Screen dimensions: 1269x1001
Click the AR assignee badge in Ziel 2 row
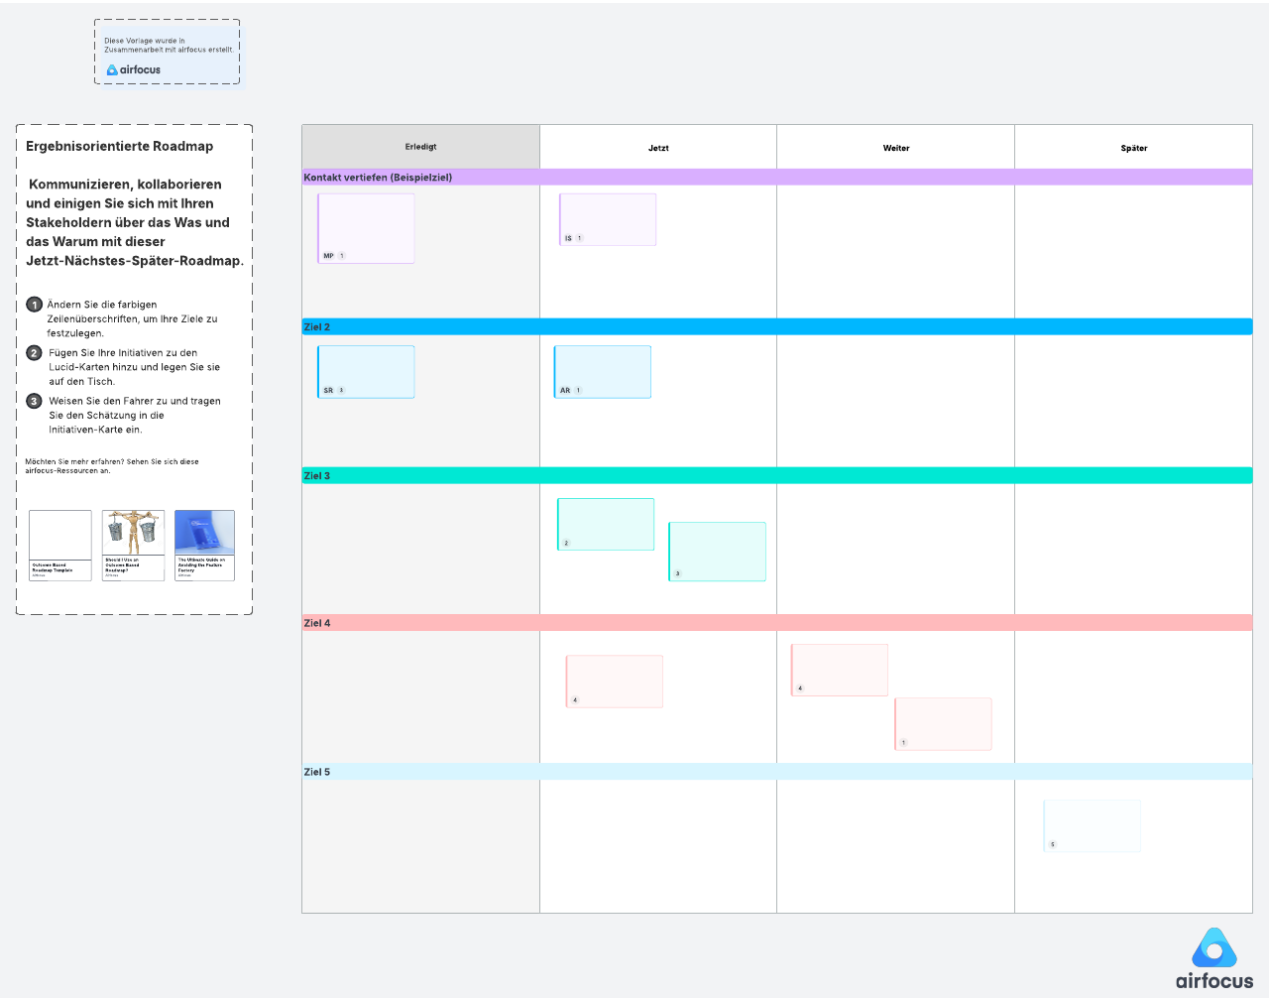click(566, 391)
